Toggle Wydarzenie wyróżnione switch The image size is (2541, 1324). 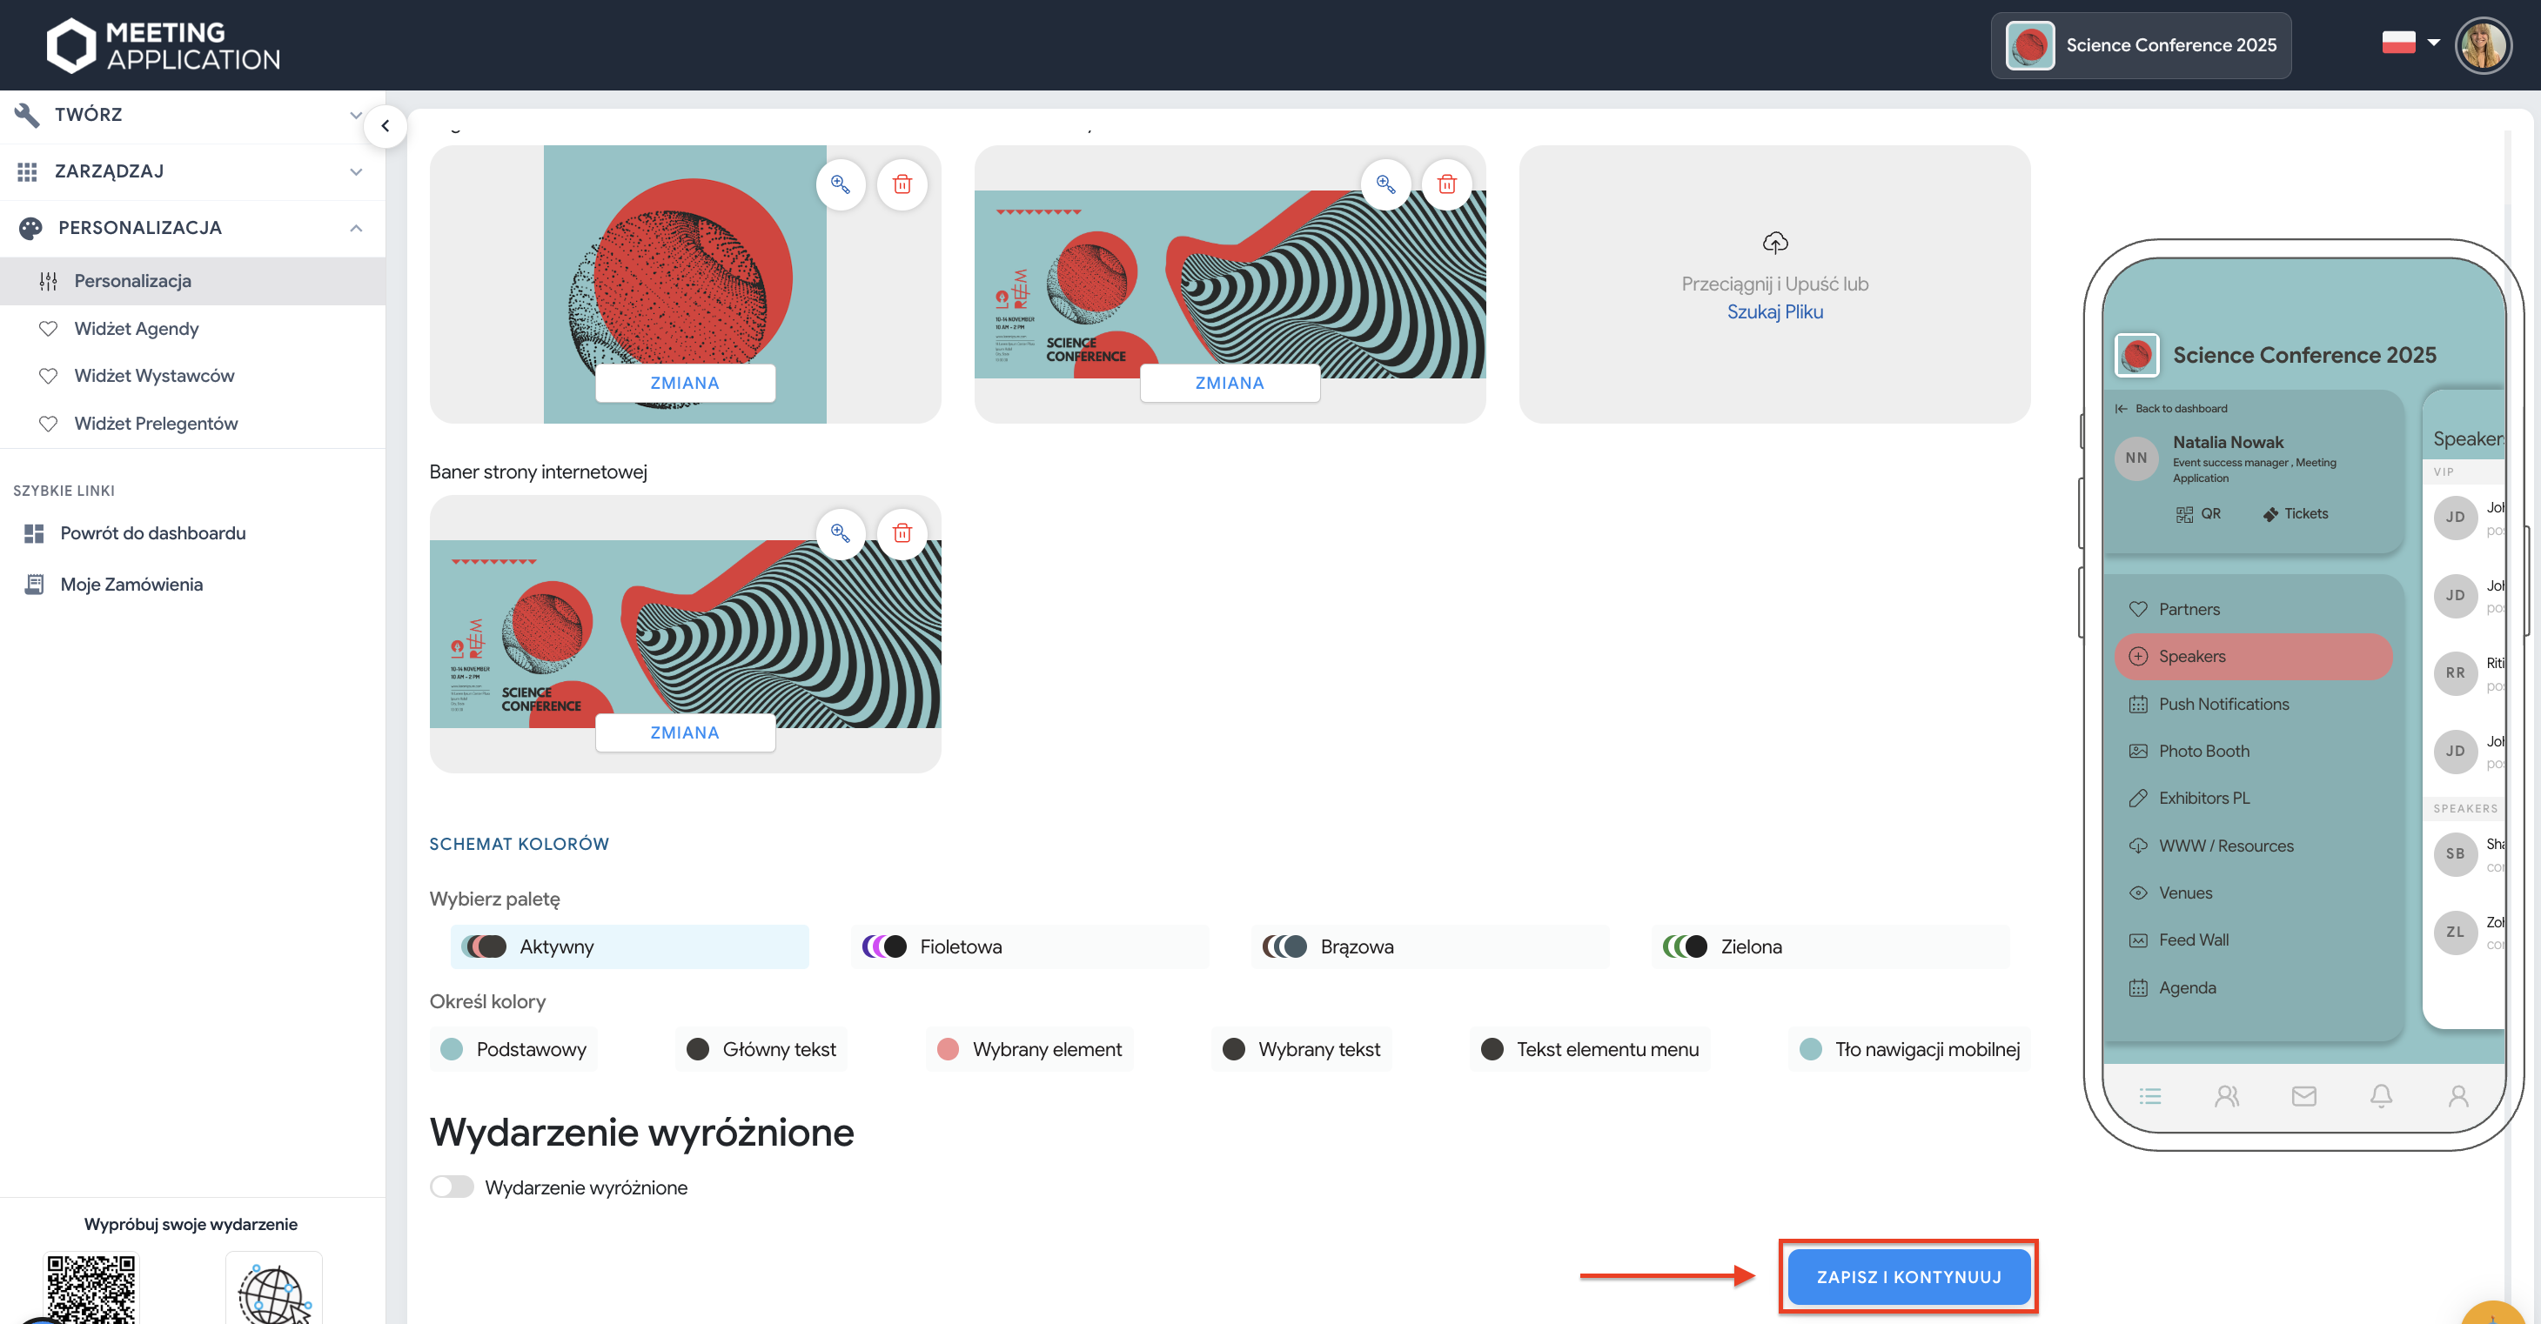tap(453, 1187)
